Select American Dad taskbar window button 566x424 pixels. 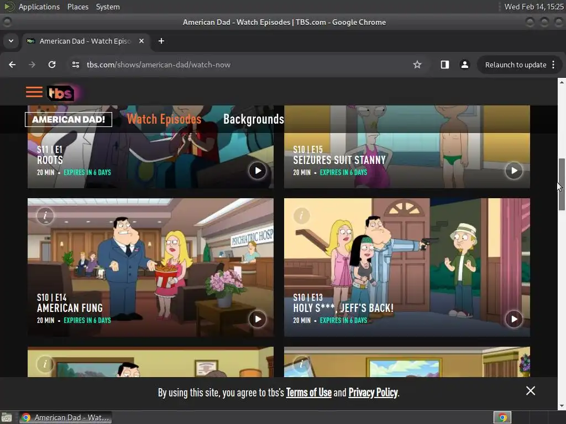65,417
